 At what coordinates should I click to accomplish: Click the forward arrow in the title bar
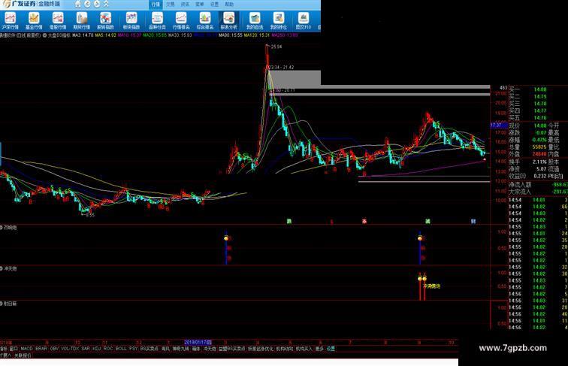(x=97, y=4)
